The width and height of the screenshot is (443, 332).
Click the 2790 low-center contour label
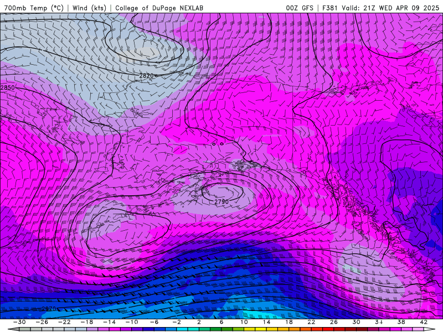pyautogui.click(x=221, y=201)
